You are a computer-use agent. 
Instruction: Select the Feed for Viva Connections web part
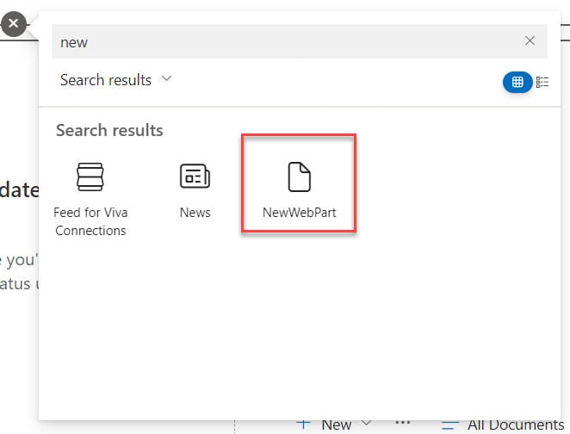(90, 199)
